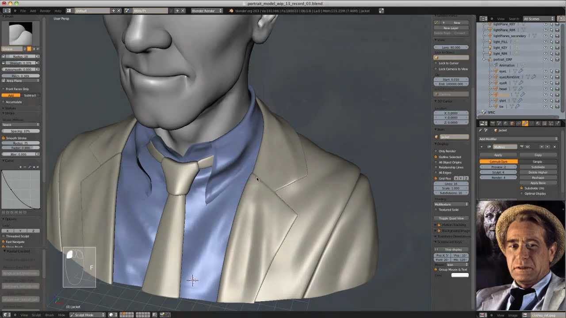Select the tie object in outliner
The height and width of the screenshot is (318, 566).
(501, 106)
